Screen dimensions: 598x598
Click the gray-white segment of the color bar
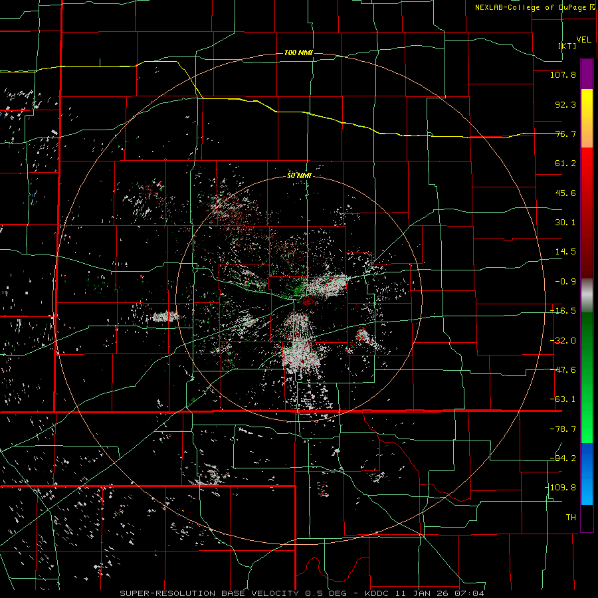(x=587, y=296)
